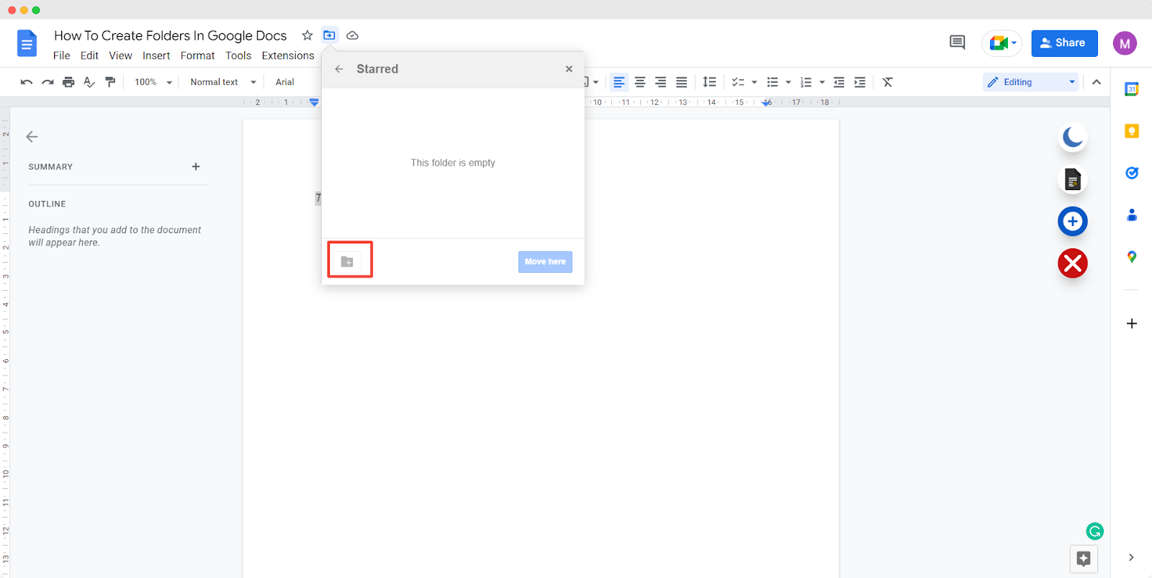The width and height of the screenshot is (1152, 578).
Task: Expand the checklist options arrow
Action: (x=755, y=82)
